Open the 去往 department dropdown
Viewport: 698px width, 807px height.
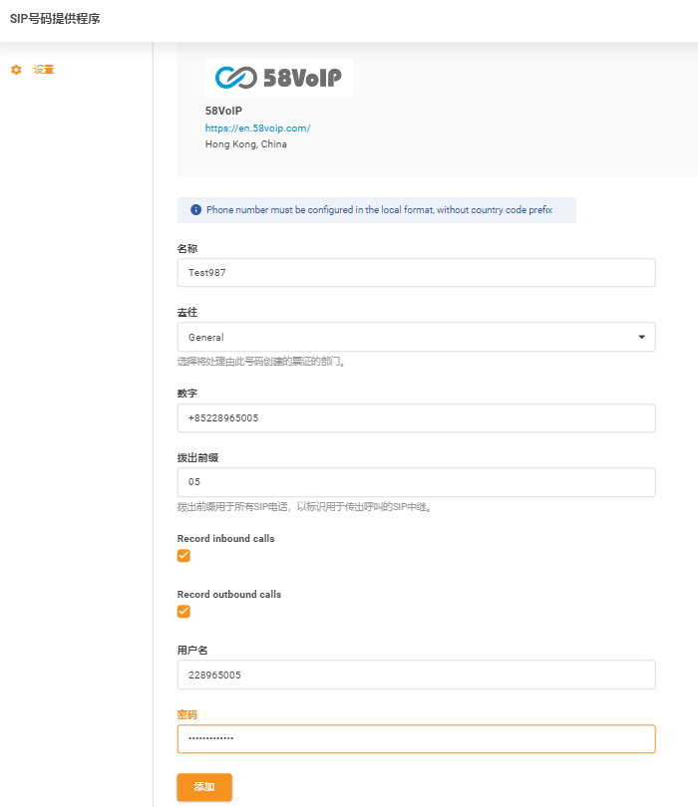(416, 337)
